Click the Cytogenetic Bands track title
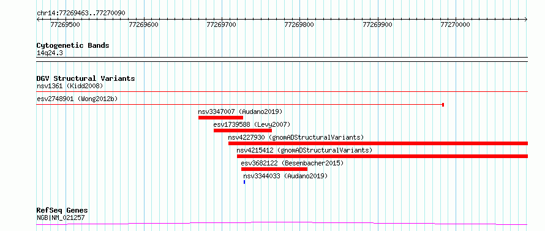545x231 pixels. pyautogui.click(x=73, y=45)
